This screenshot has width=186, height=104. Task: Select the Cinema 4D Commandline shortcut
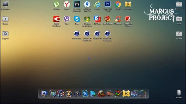[77, 34]
